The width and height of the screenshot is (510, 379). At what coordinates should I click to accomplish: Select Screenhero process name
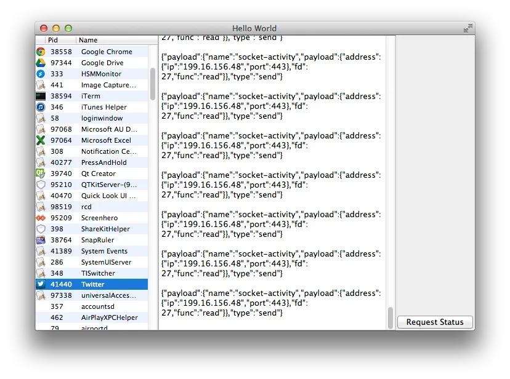99,218
